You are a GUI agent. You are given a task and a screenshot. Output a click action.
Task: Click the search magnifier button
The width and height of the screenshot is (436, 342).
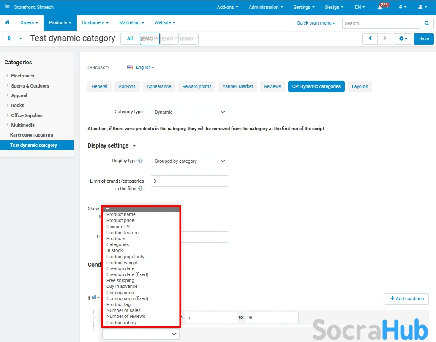tap(427, 23)
